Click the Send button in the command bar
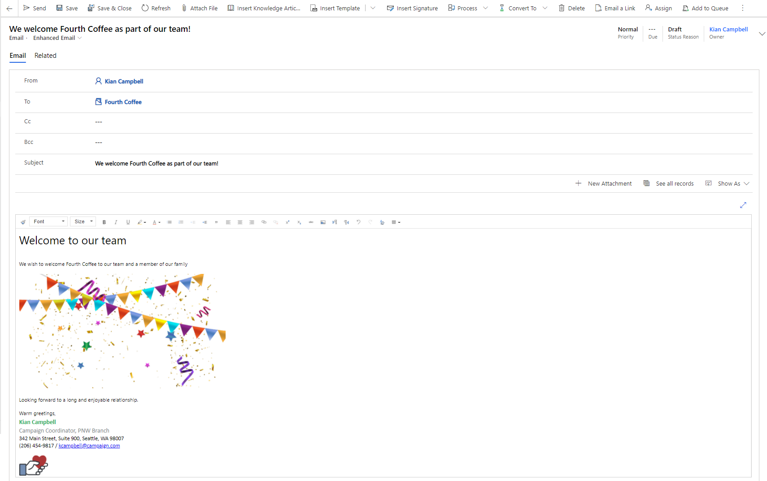 (35, 8)
